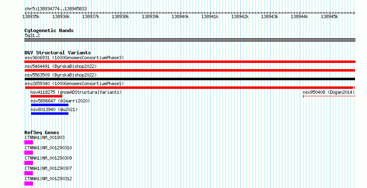Click the 138936k ruler tick label
Screen dimensions: 367x188
[61, 16]
